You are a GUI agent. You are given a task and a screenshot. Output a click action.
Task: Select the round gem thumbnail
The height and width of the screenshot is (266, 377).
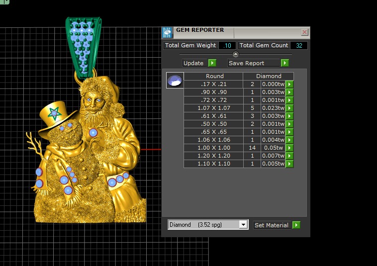coord(175,80)
